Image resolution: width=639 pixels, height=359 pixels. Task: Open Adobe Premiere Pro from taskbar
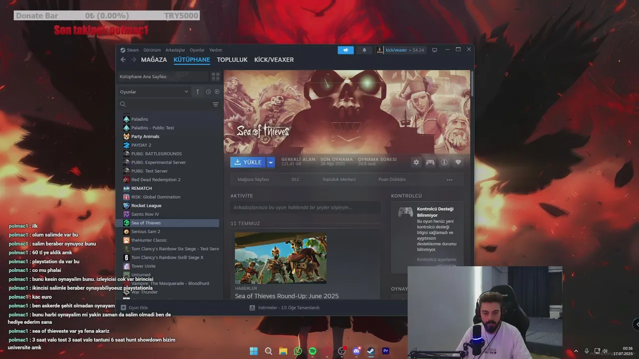385,351
